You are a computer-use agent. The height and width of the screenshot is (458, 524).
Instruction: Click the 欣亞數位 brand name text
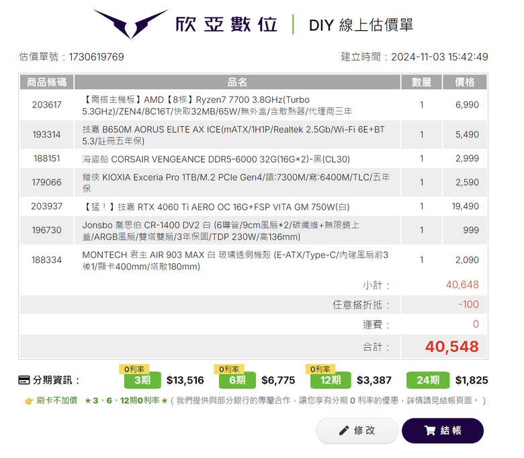pyautogui.click(x=226, y=24)
